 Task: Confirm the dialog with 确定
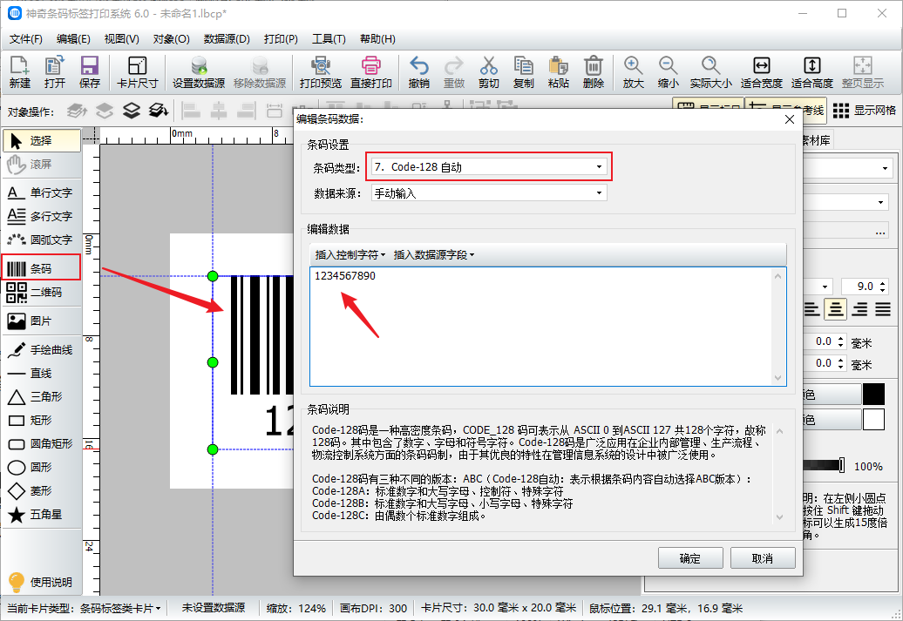pyautogui.click(x=690, y=558)
